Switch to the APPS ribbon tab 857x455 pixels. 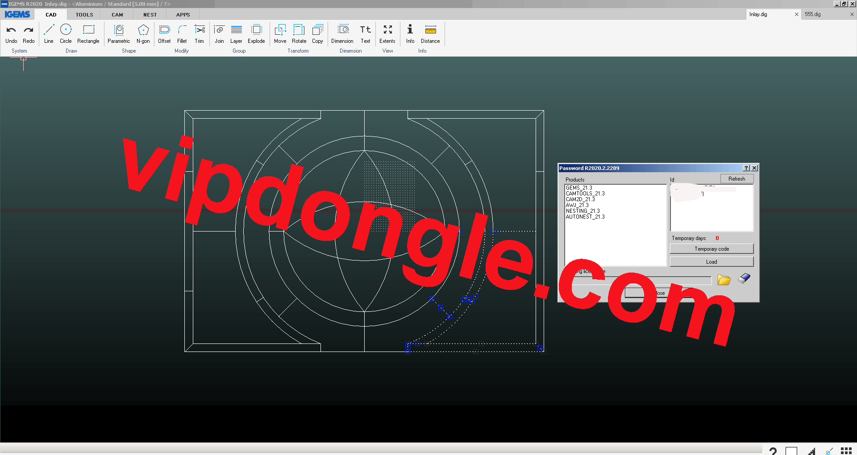click(x=183, y=15)
